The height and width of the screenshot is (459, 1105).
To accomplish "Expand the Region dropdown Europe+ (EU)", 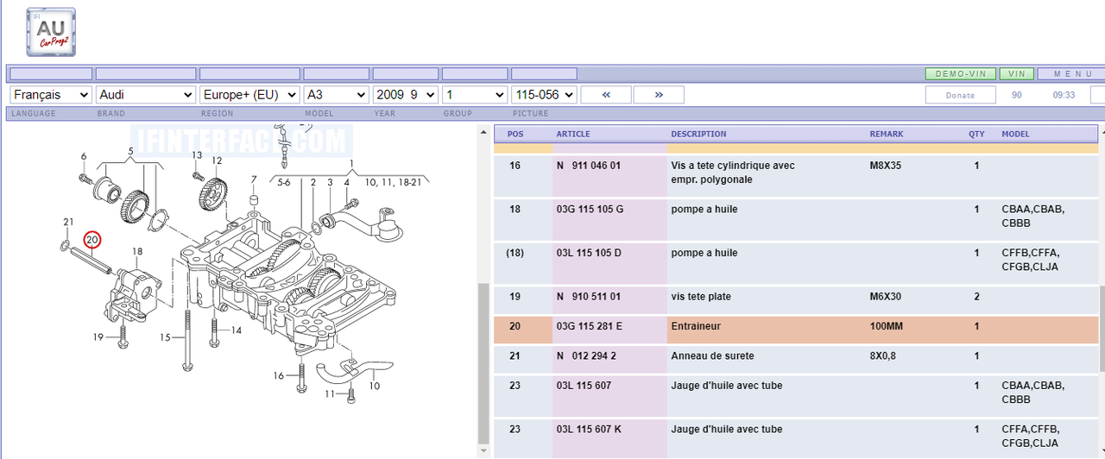I will coord(249,95).
